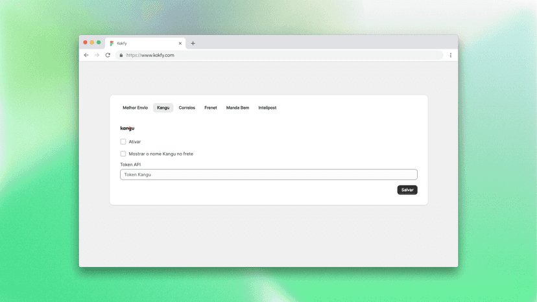This screenshot has width=537, height=302.
Task: Click the address bar showing www.kokfy.com
Action: [280, 55]
